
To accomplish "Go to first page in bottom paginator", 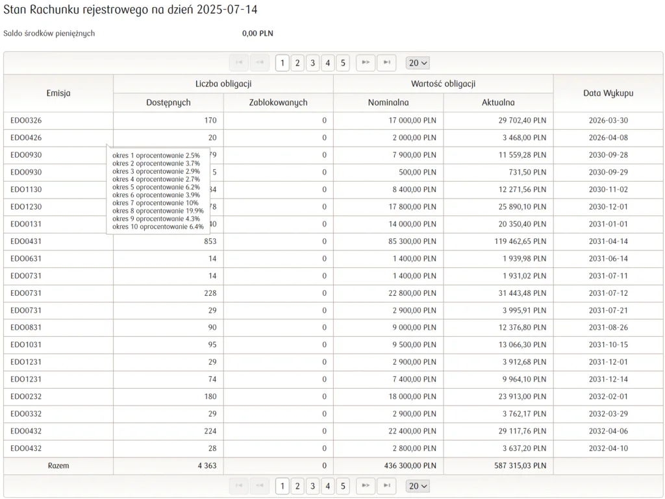I will 239,486.
